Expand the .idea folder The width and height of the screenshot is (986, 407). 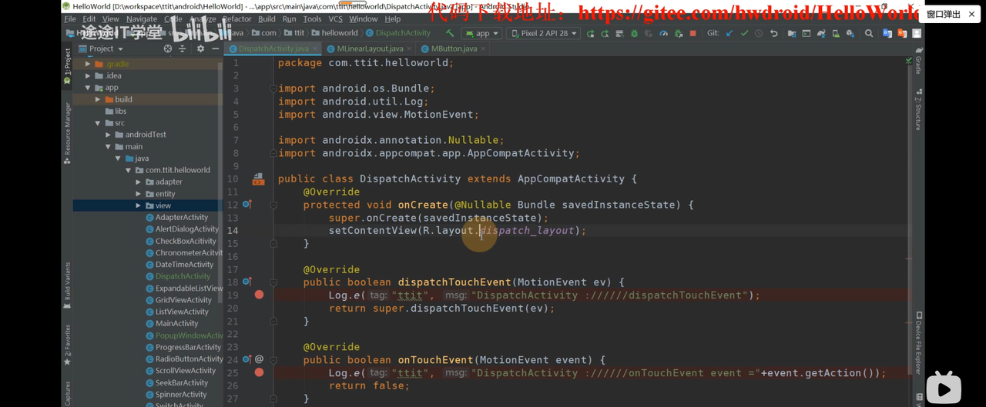88,75
